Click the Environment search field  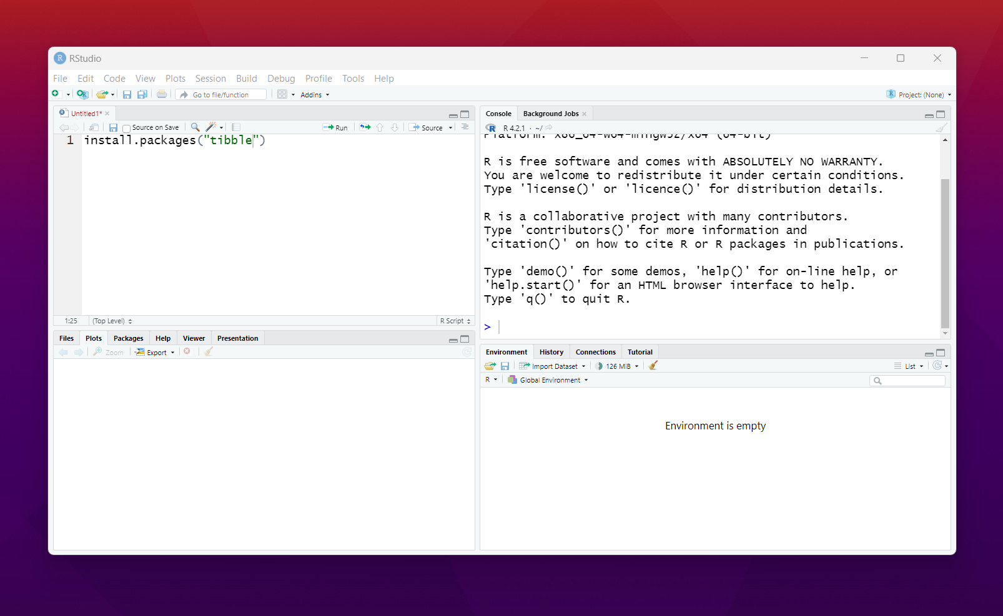pos(907,381)
